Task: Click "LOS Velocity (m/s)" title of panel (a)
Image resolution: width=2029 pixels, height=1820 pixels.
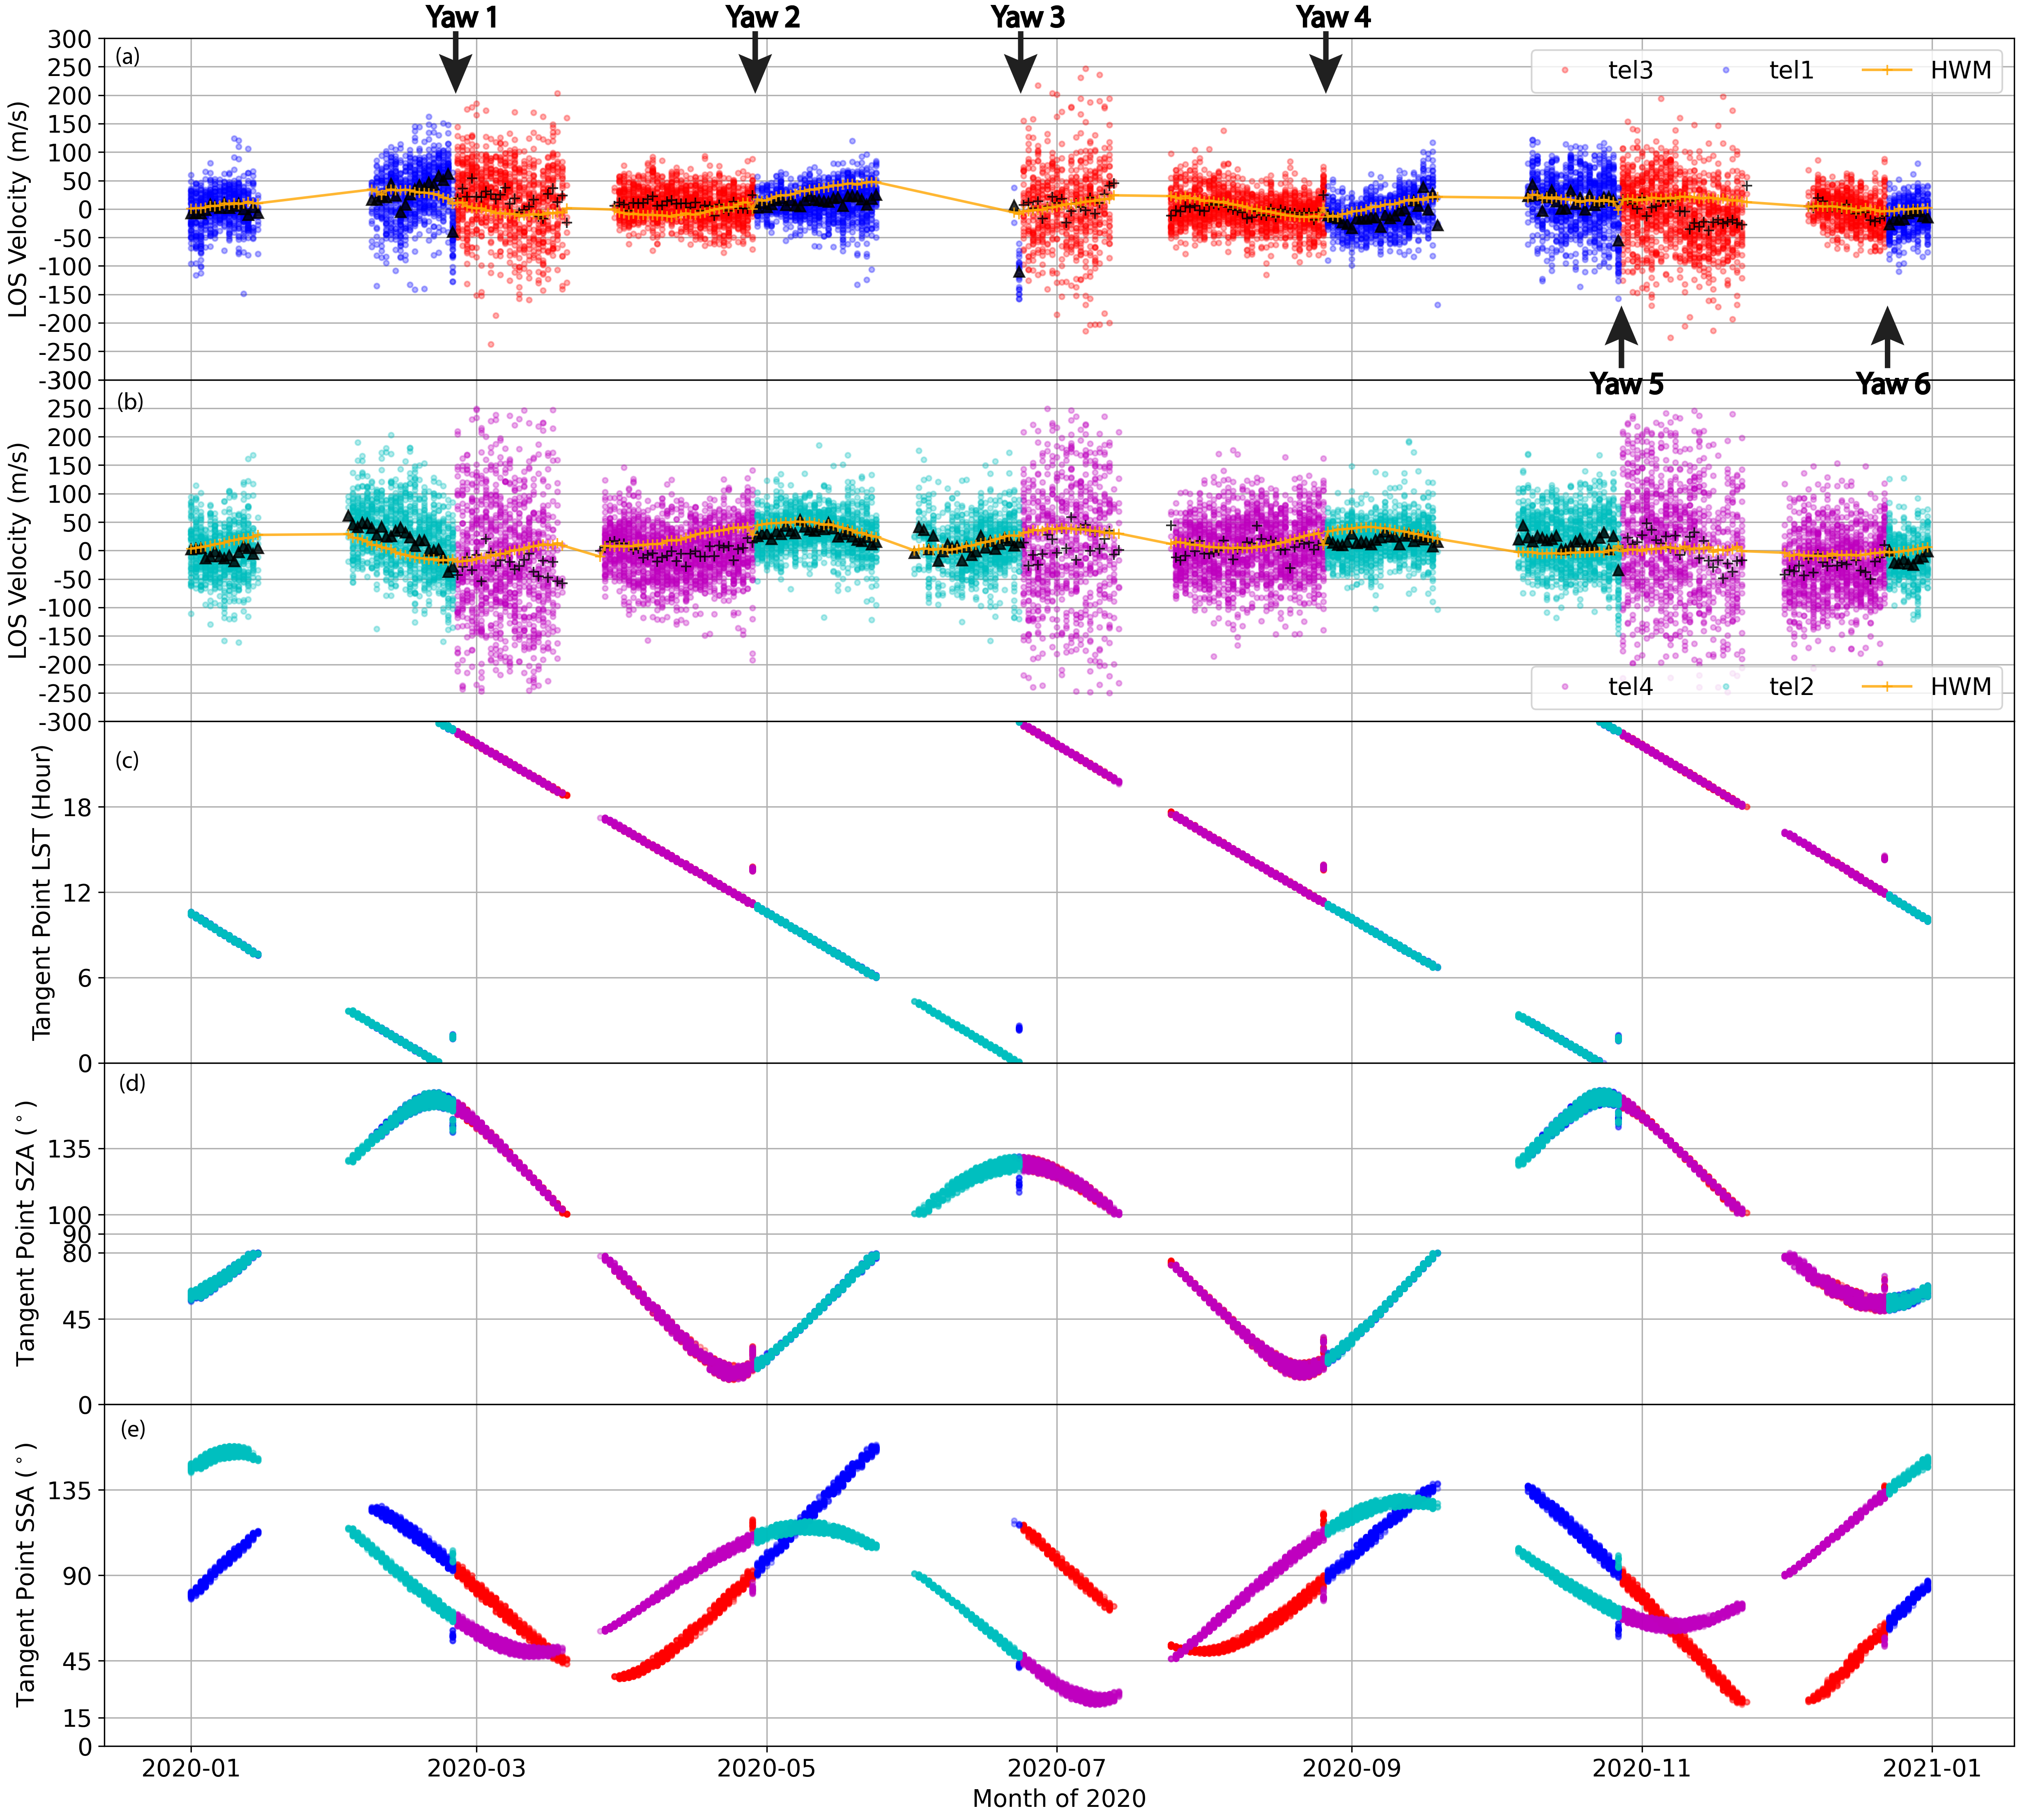Action: tap(18, 209)
